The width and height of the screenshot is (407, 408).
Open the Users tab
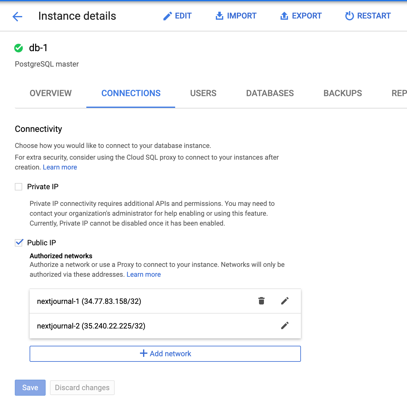(203, 93)
